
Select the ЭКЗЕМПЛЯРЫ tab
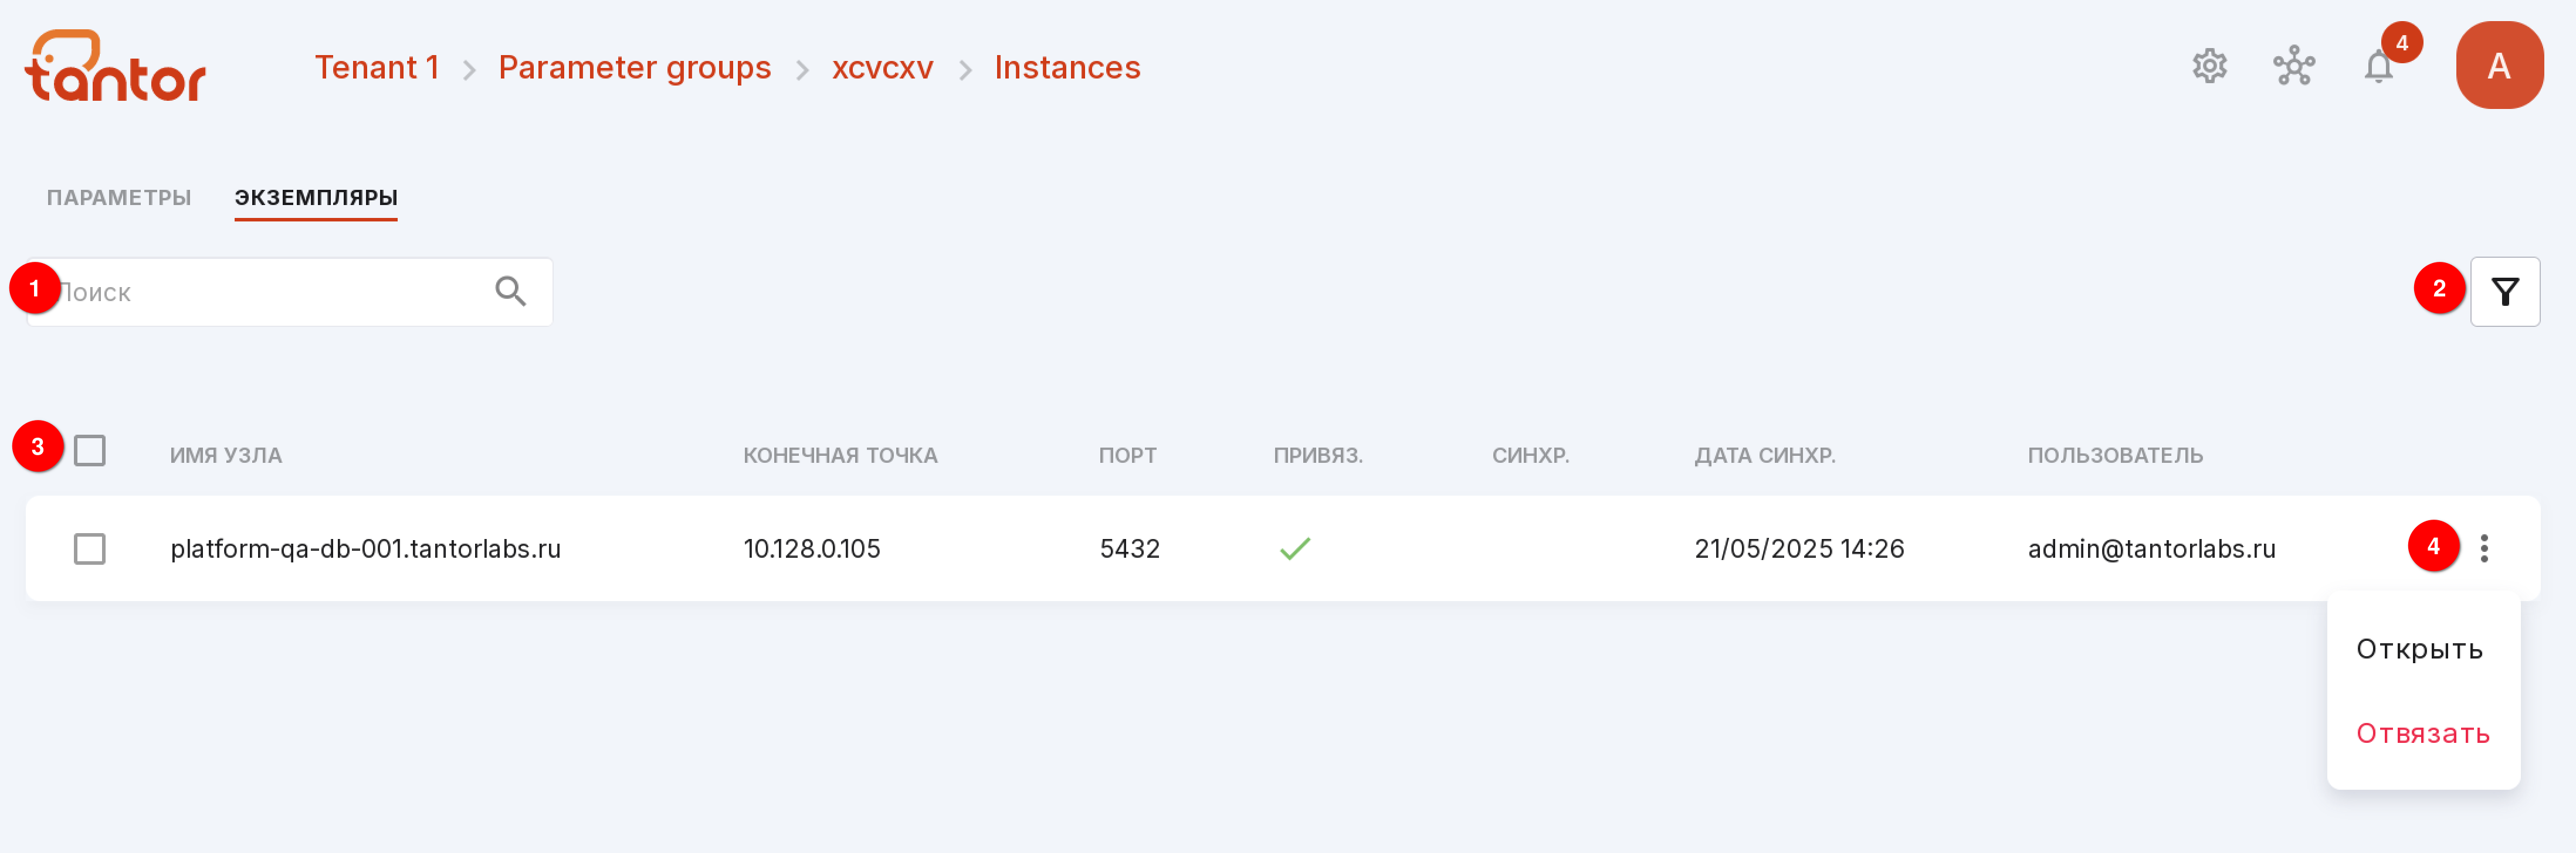pos(316,198)
